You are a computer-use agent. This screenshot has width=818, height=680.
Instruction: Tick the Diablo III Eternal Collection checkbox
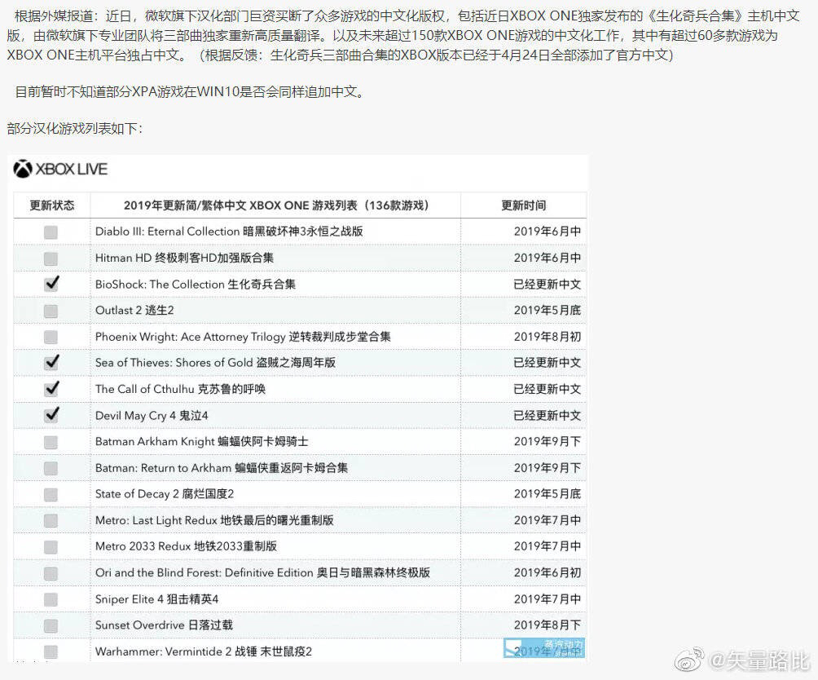(51, 232)
